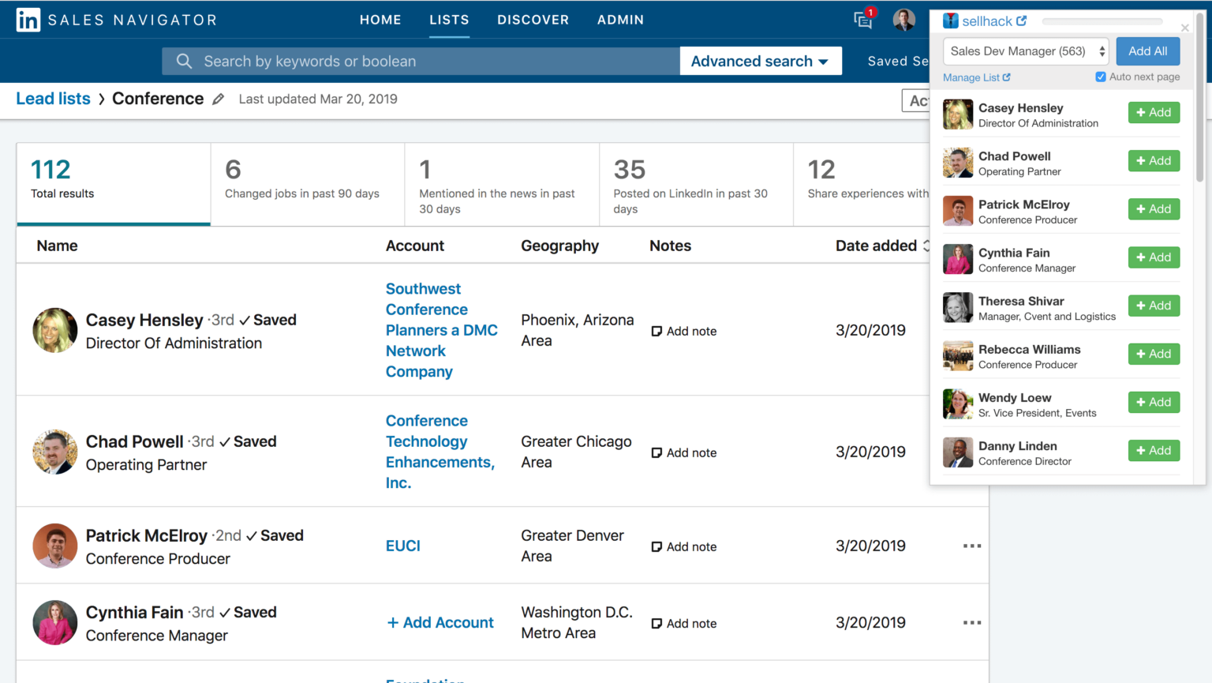Click the search magnifying glass icon
Viewport: 1212px width, 683px height.
click(184, 61)
